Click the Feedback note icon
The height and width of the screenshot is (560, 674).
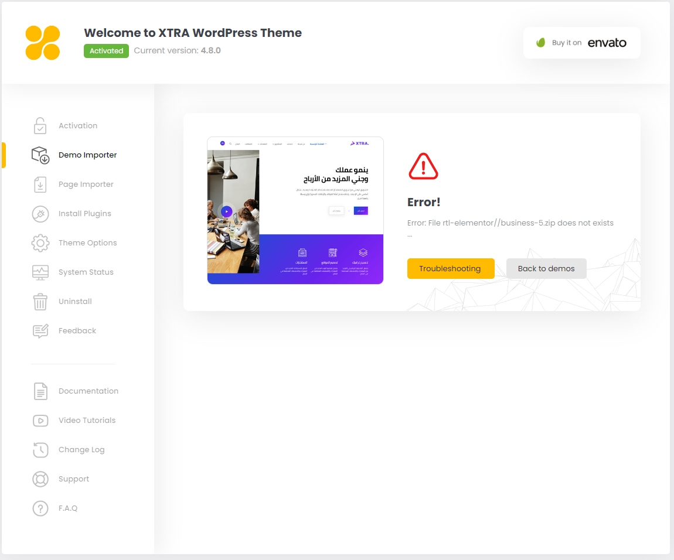(x=40, y=331)
